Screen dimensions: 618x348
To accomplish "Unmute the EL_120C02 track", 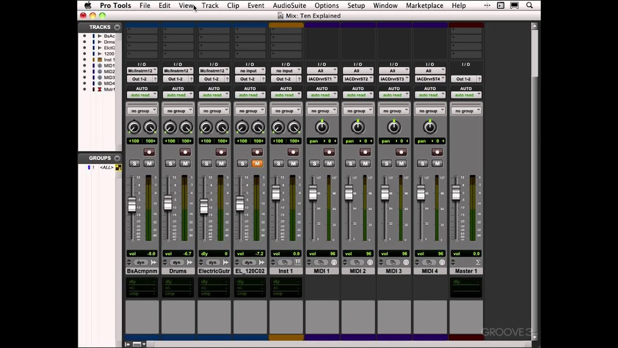I will (x=257, y=163).
